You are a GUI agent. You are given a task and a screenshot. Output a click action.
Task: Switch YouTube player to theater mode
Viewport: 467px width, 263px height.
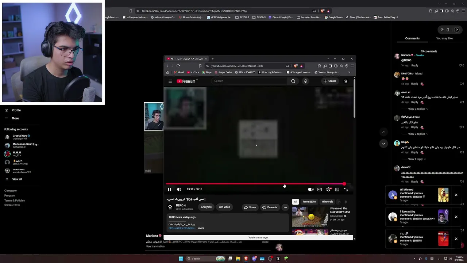point(337,189)
